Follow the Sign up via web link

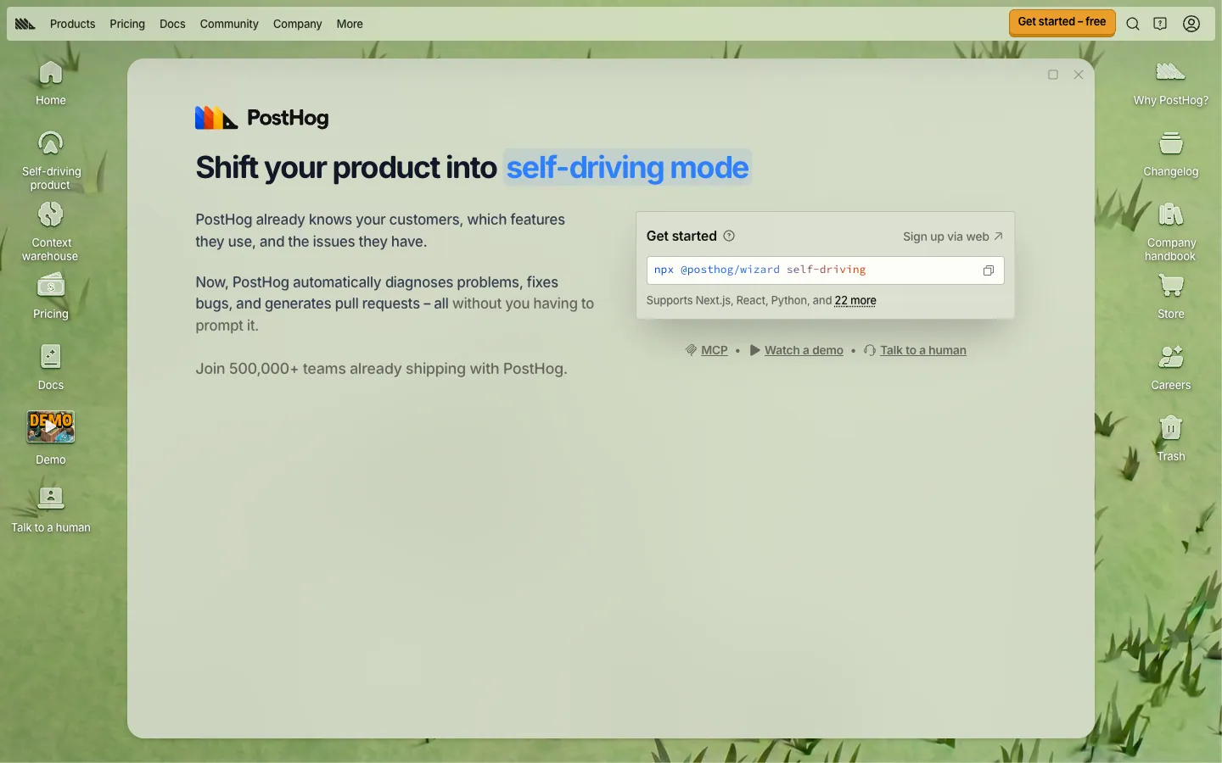pos(952,237)
